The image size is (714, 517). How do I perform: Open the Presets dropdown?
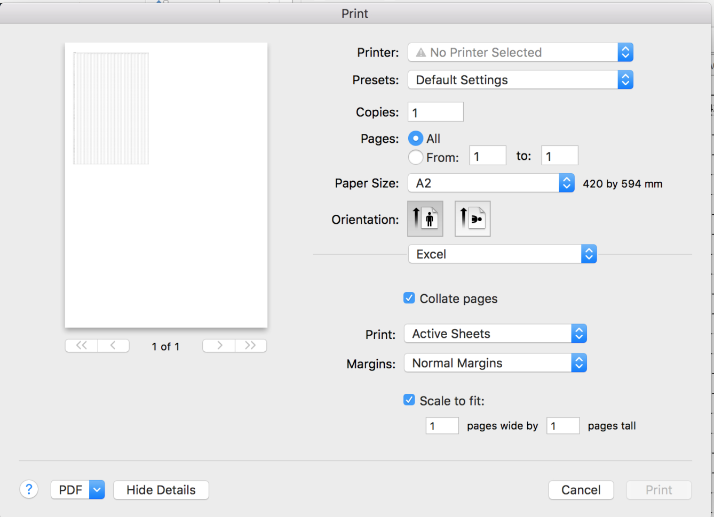click(520, 79)
